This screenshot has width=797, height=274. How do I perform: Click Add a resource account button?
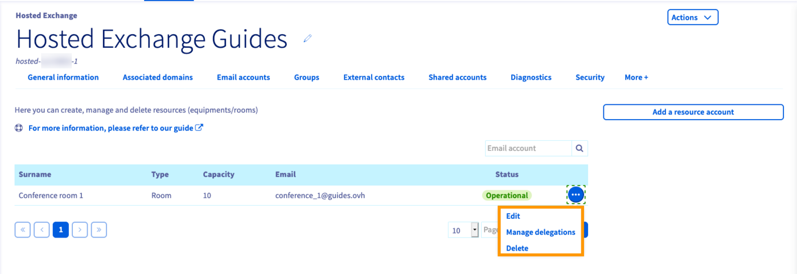[693, 112]
